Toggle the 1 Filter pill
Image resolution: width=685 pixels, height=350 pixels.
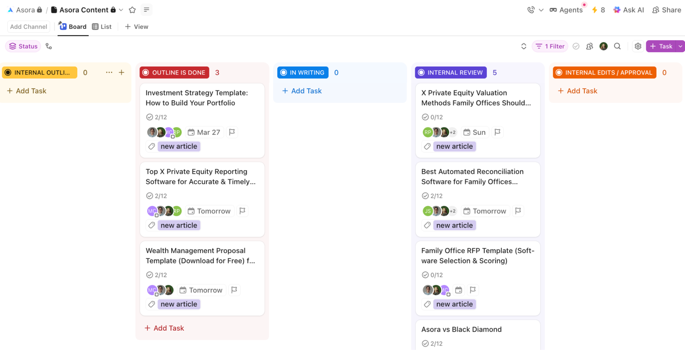click(550, 46)
